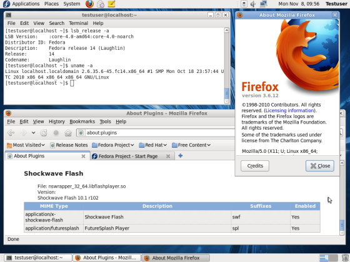The height and width of the screenshot is (262, 350).
Task: Close the About Plugins tab
Action: tap(83, 156)
